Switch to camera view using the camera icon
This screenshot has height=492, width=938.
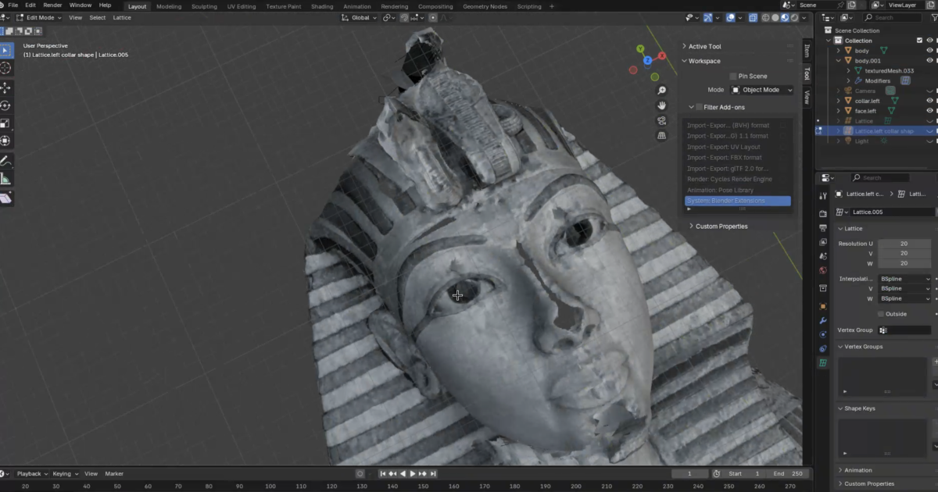click(x=662, y=121)
